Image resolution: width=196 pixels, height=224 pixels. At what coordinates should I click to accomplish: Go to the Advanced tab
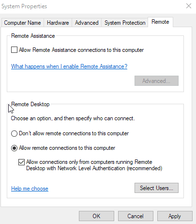87,23
